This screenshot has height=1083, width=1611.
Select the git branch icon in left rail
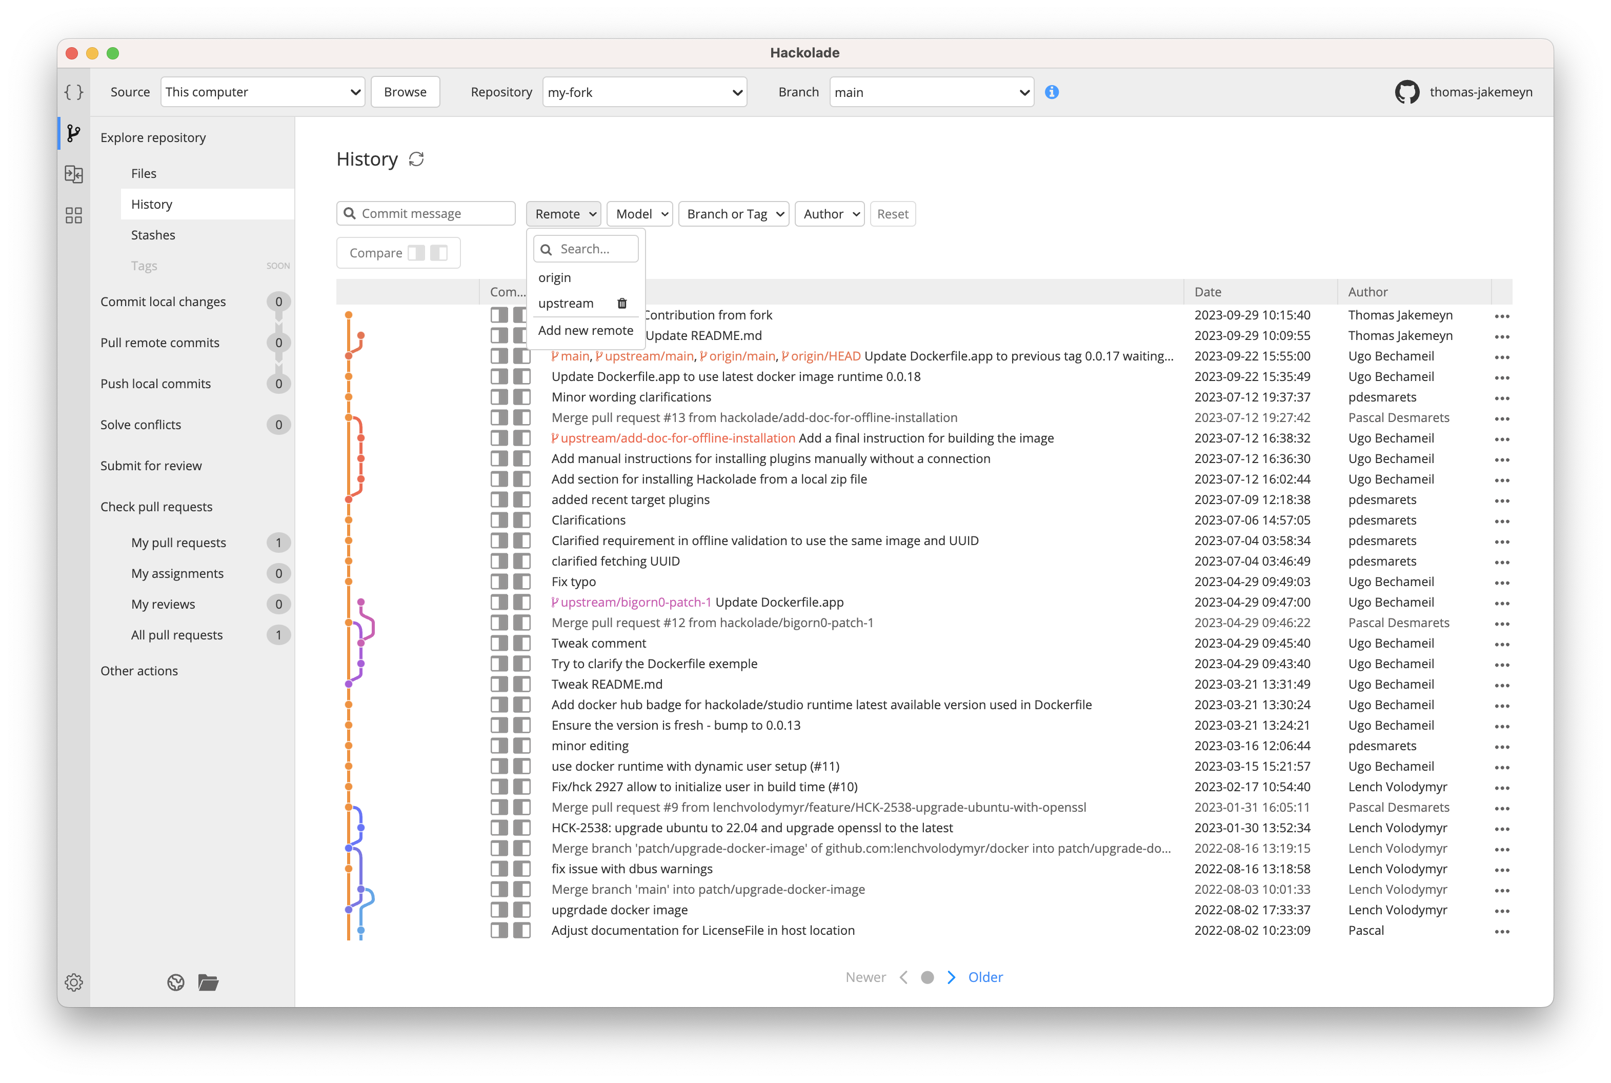click(74, 133)
